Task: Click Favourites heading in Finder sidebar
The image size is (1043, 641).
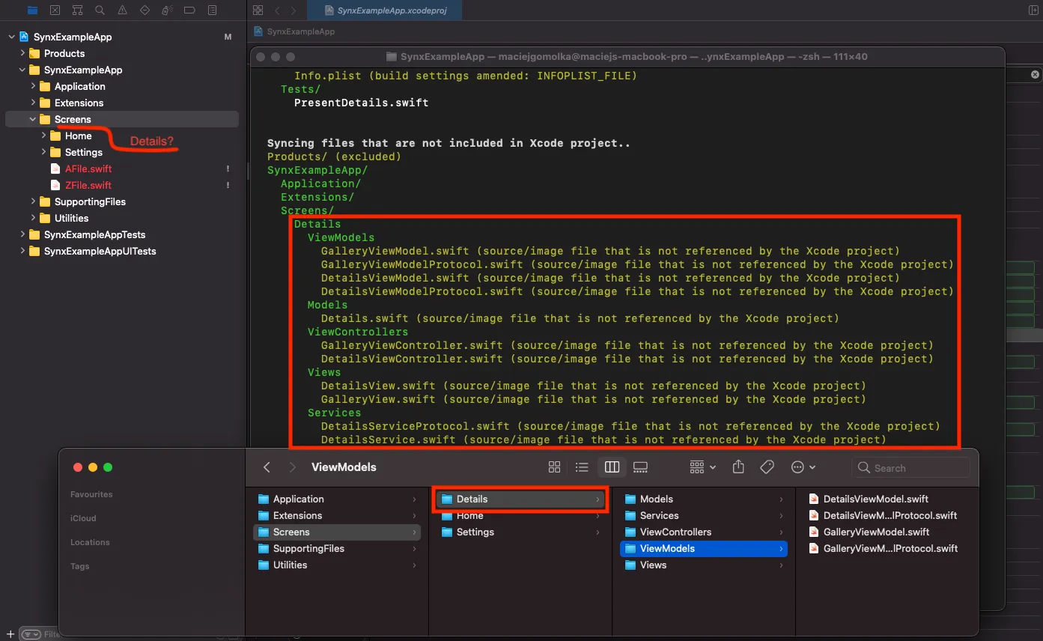Action: click(x=91, y=494)
